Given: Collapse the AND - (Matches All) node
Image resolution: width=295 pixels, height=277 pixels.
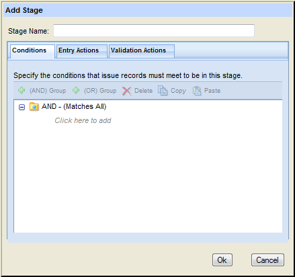Looking at the screenshot, I should tap(22, 108).
